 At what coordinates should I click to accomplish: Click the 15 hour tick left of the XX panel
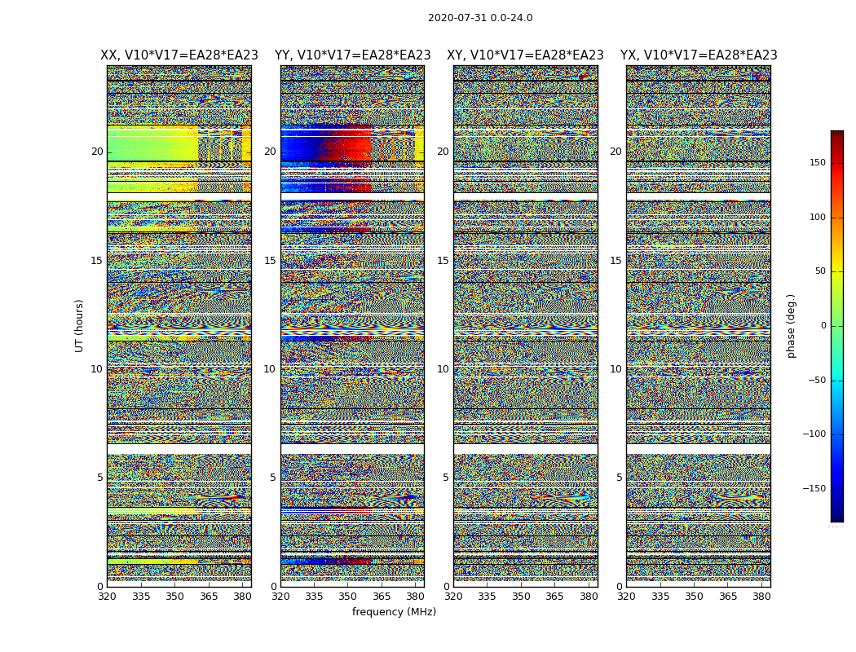tap(96, 261)
